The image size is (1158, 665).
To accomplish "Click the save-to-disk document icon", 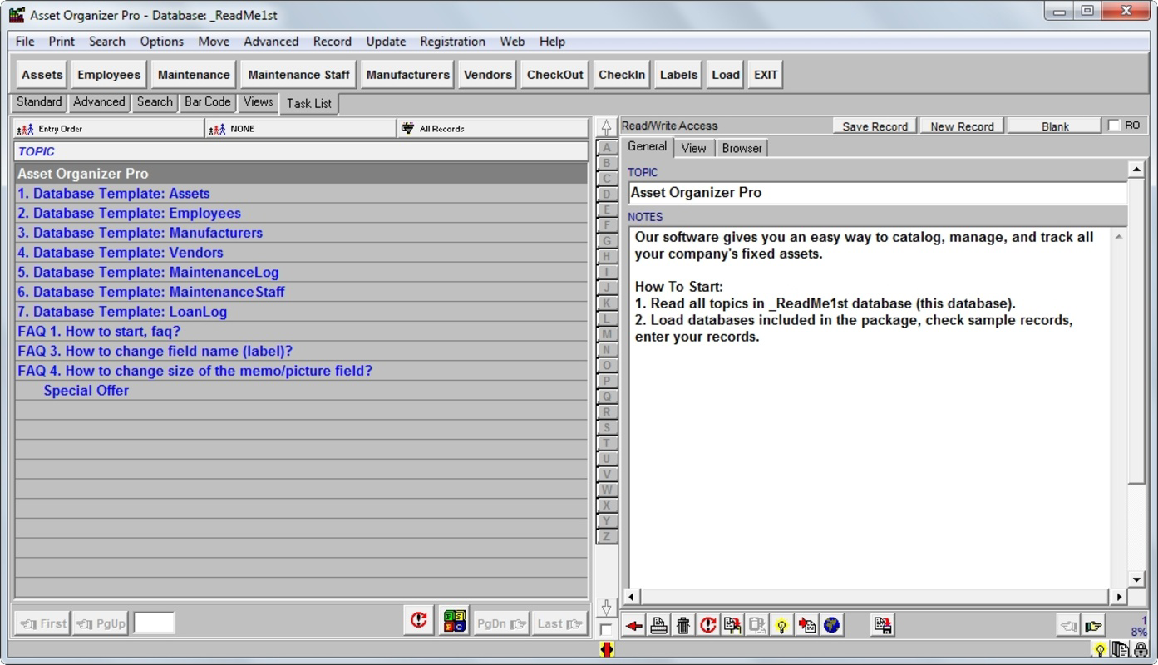I will (883, 626).
